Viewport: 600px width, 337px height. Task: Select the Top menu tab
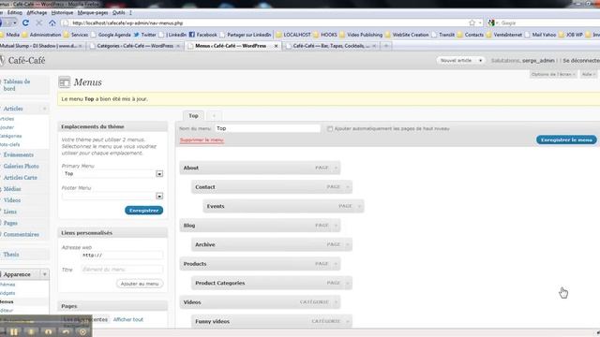point(193,116)
